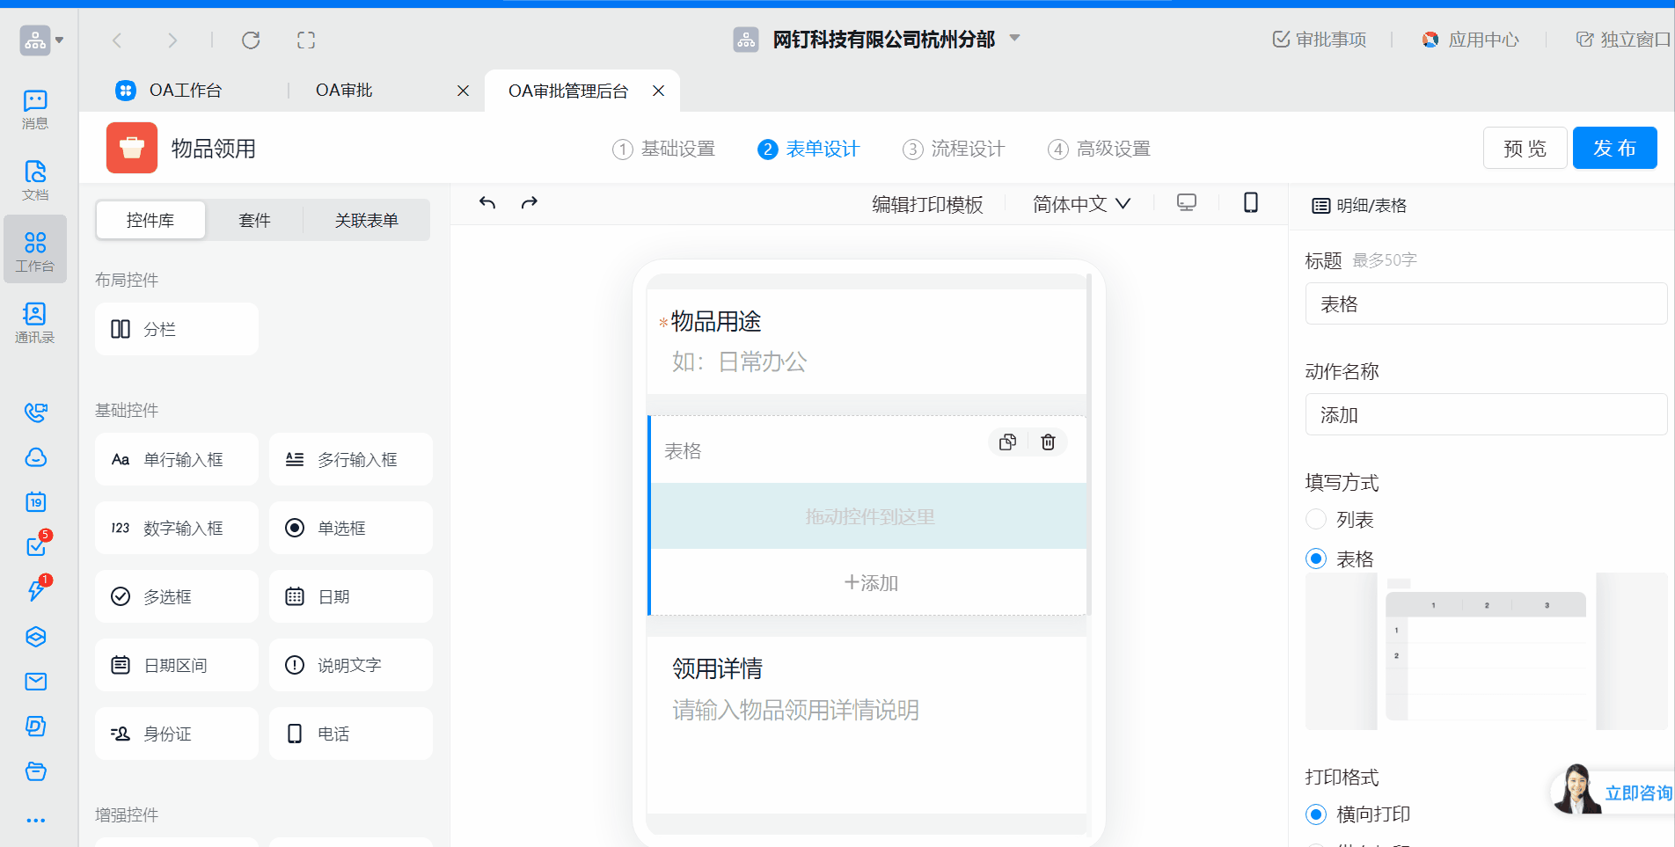Open the 文档 documents sidebar icon

pyautogui.click(x=35, y=180)
